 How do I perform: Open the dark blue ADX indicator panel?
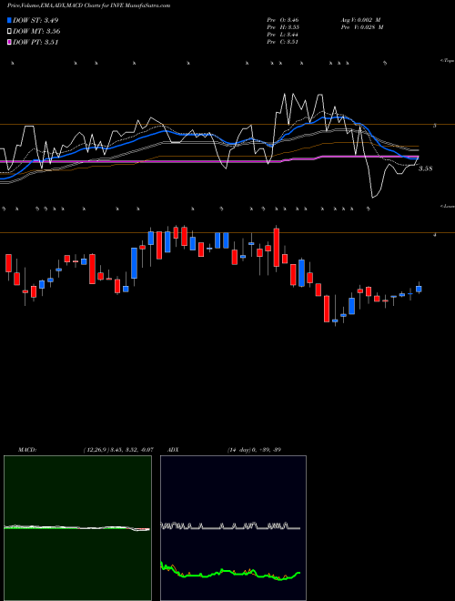233,528
